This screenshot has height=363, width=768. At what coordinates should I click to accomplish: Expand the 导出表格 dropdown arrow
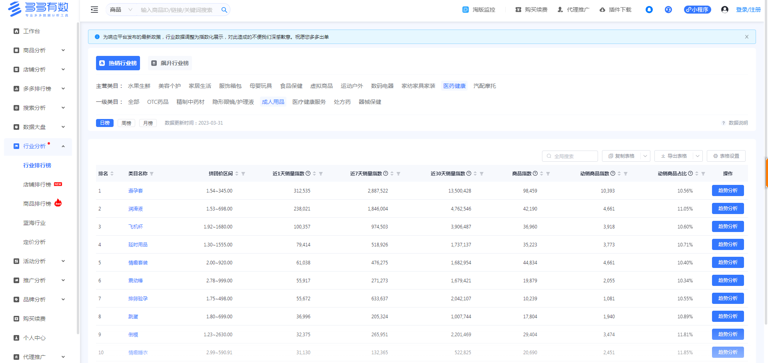point(698,156)
